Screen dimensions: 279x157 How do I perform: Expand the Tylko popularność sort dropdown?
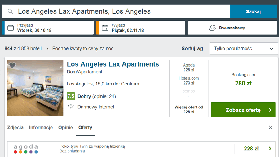click(x=244, y=49)
